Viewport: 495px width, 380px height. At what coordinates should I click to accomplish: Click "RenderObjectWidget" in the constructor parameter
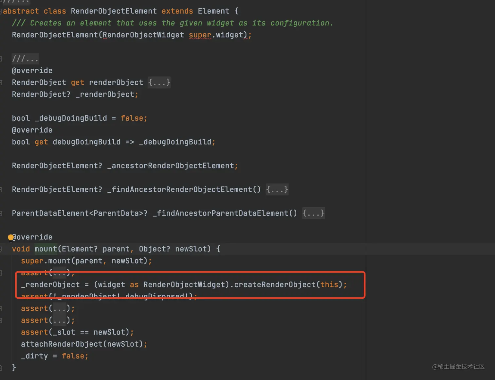point(143,35)
